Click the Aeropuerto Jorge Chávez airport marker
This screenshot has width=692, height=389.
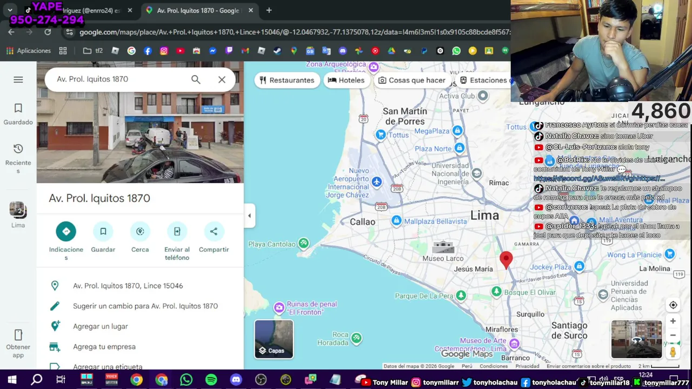coord(376,182)
